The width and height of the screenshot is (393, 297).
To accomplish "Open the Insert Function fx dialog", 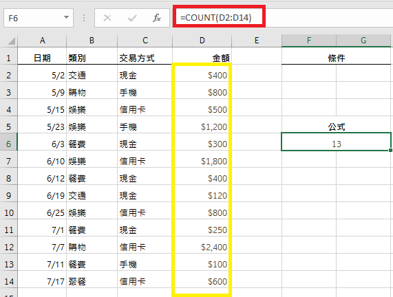I will coord(157,18).
